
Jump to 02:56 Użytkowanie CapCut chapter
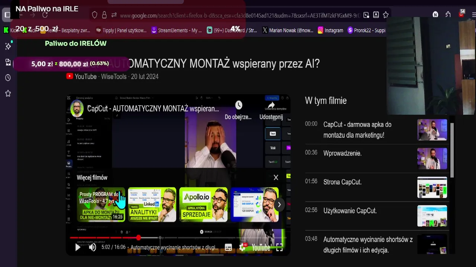(376, 216)
